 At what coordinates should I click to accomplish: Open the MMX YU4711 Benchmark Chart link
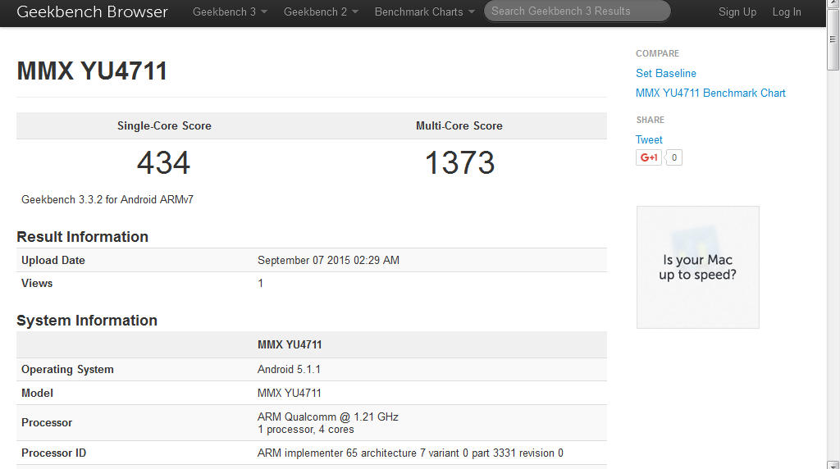coord(710,93)
